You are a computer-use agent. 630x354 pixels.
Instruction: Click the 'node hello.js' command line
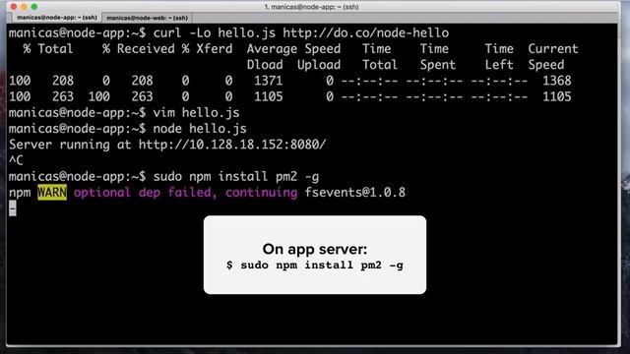128,129
